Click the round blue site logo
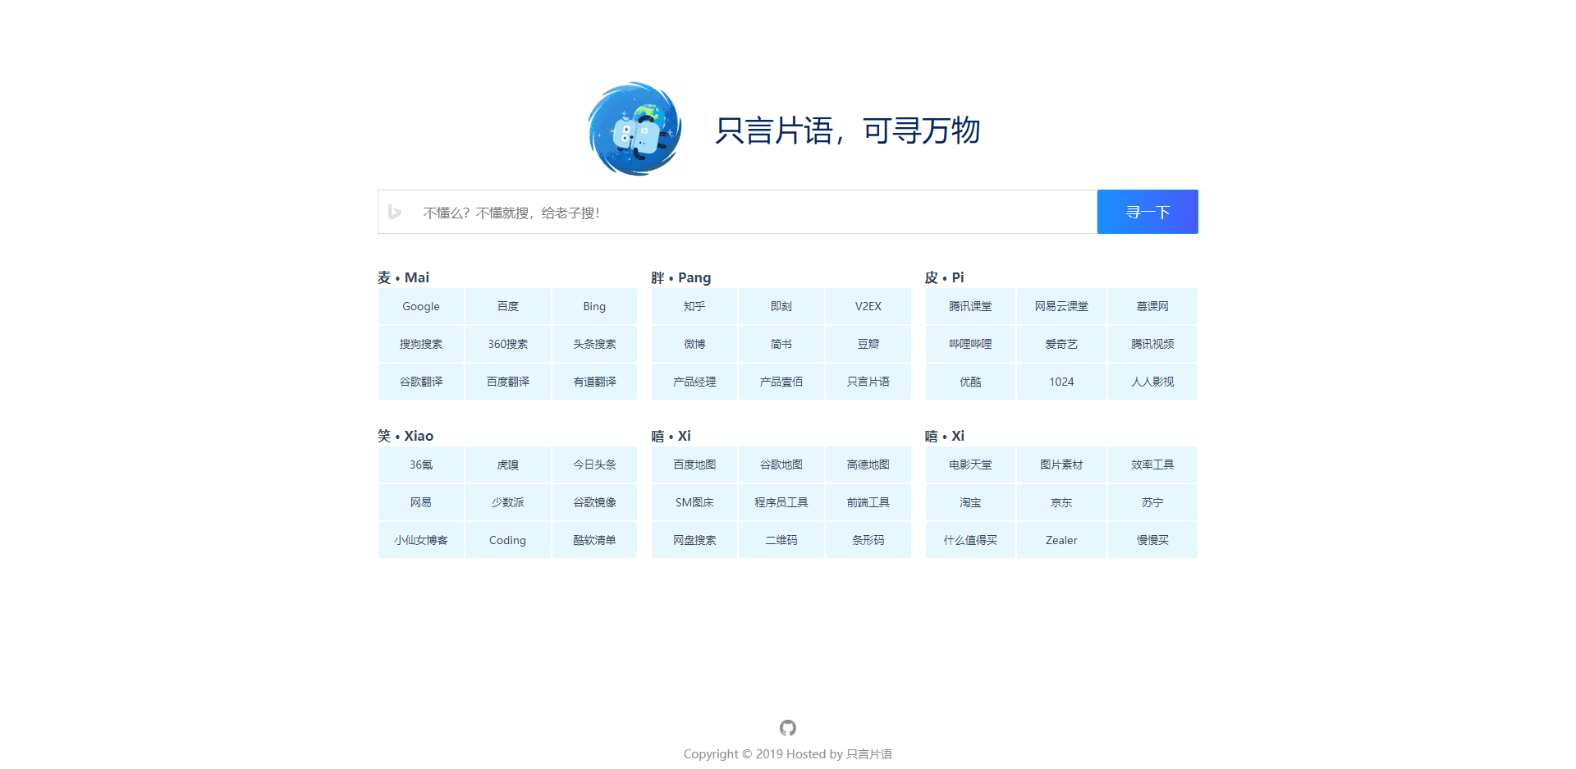Screen dimensions: 1576x769 [x=635, y=129]
